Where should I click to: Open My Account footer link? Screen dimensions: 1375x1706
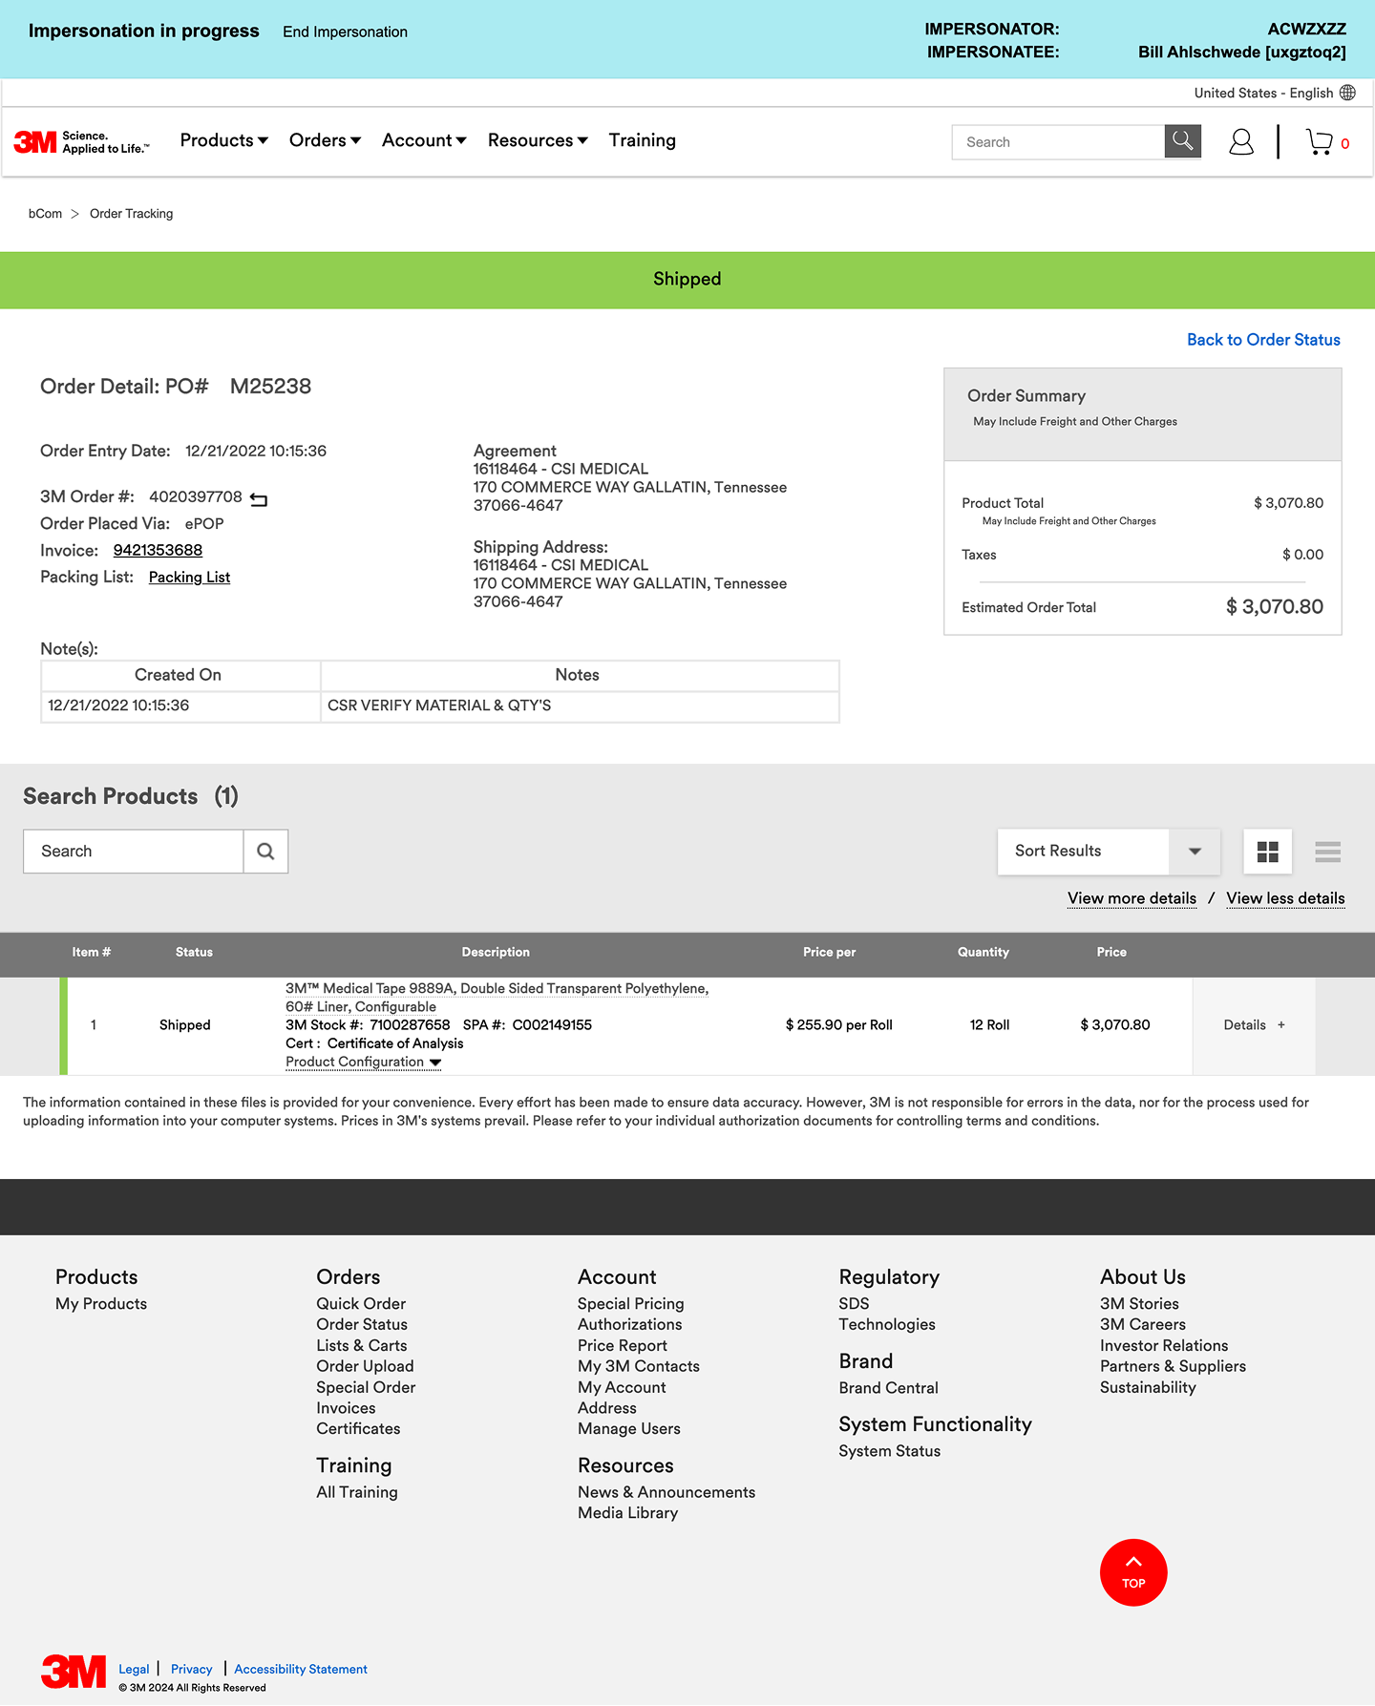[x=622, y=1388]
